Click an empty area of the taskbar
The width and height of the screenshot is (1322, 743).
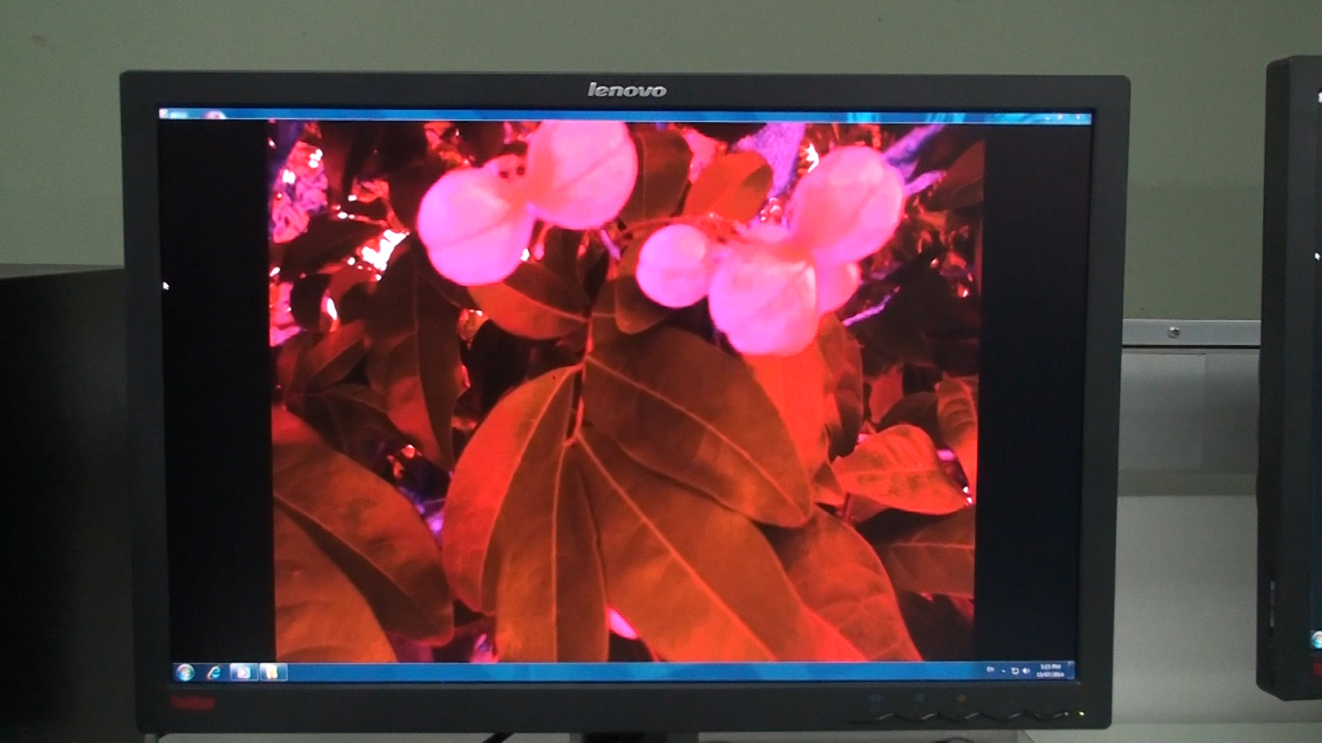620,672
